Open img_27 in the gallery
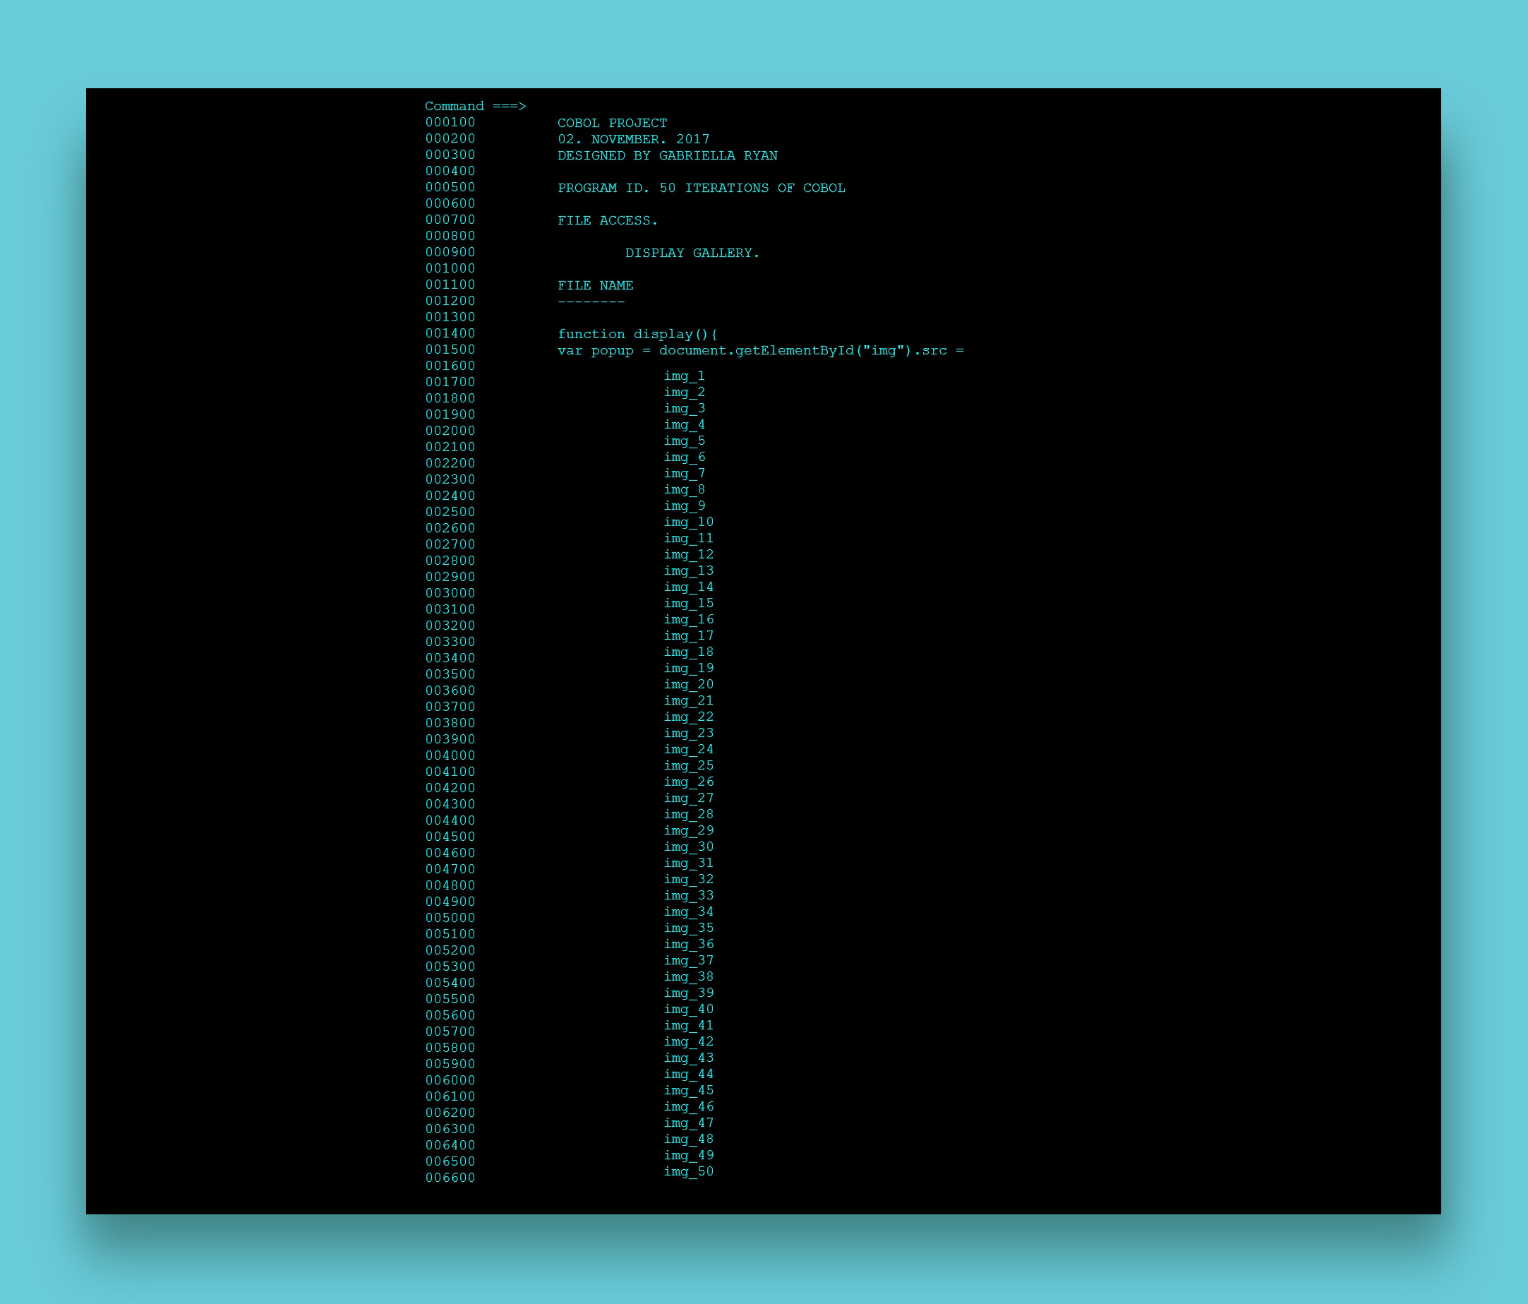Screen dimensions: 1528x1304 688,798
